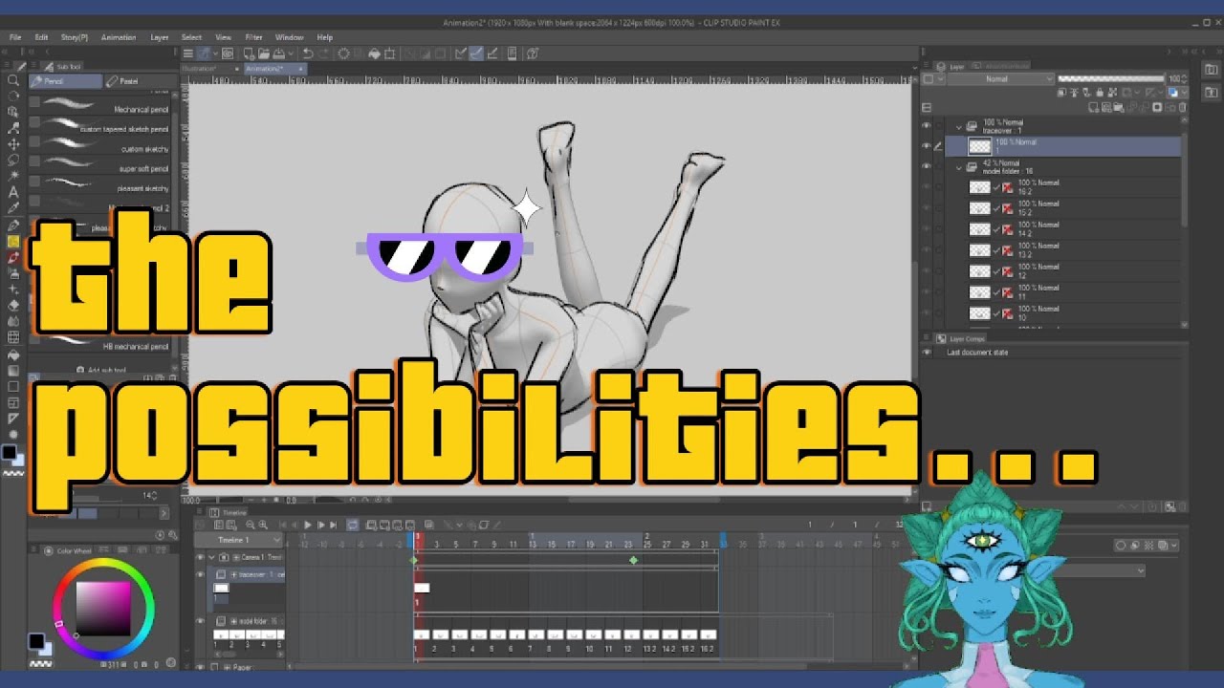Open the File menu

pyautogui.click(x=15, y=37)
